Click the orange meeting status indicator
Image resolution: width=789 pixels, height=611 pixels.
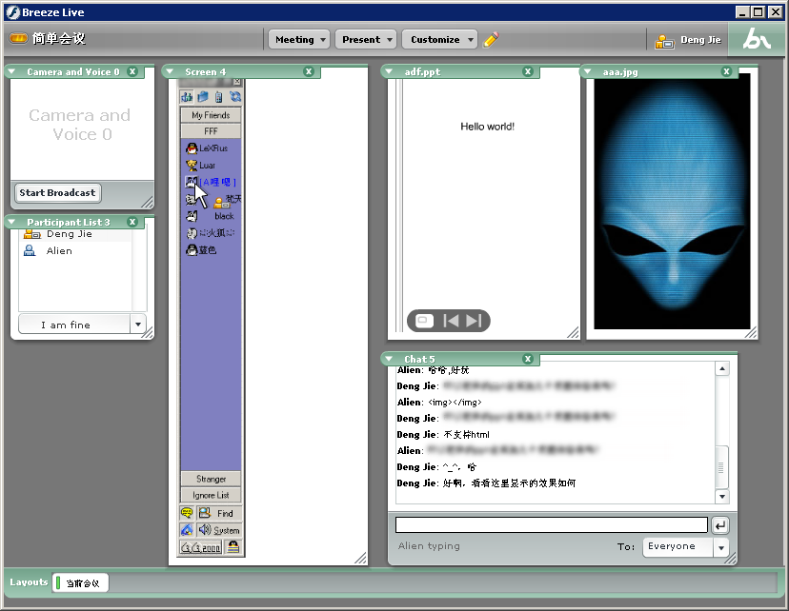(19, 38)
